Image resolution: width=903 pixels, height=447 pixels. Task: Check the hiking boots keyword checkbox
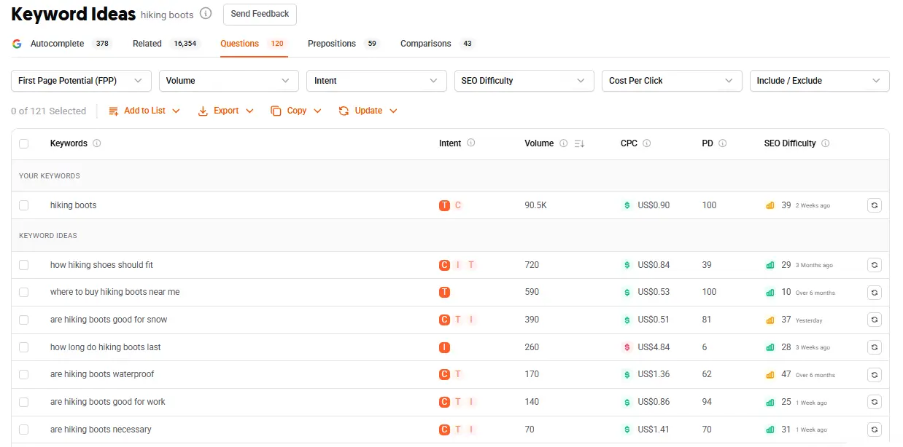point(24,205)
